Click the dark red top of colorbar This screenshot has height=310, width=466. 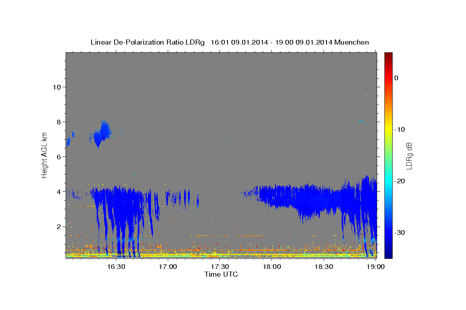tap(388, 55)
